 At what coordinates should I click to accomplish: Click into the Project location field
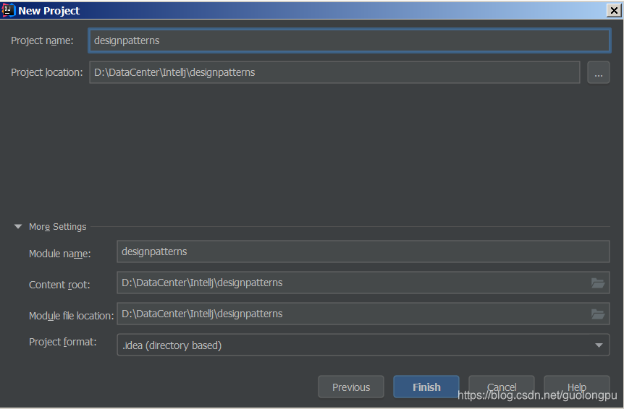pos(334,72)
